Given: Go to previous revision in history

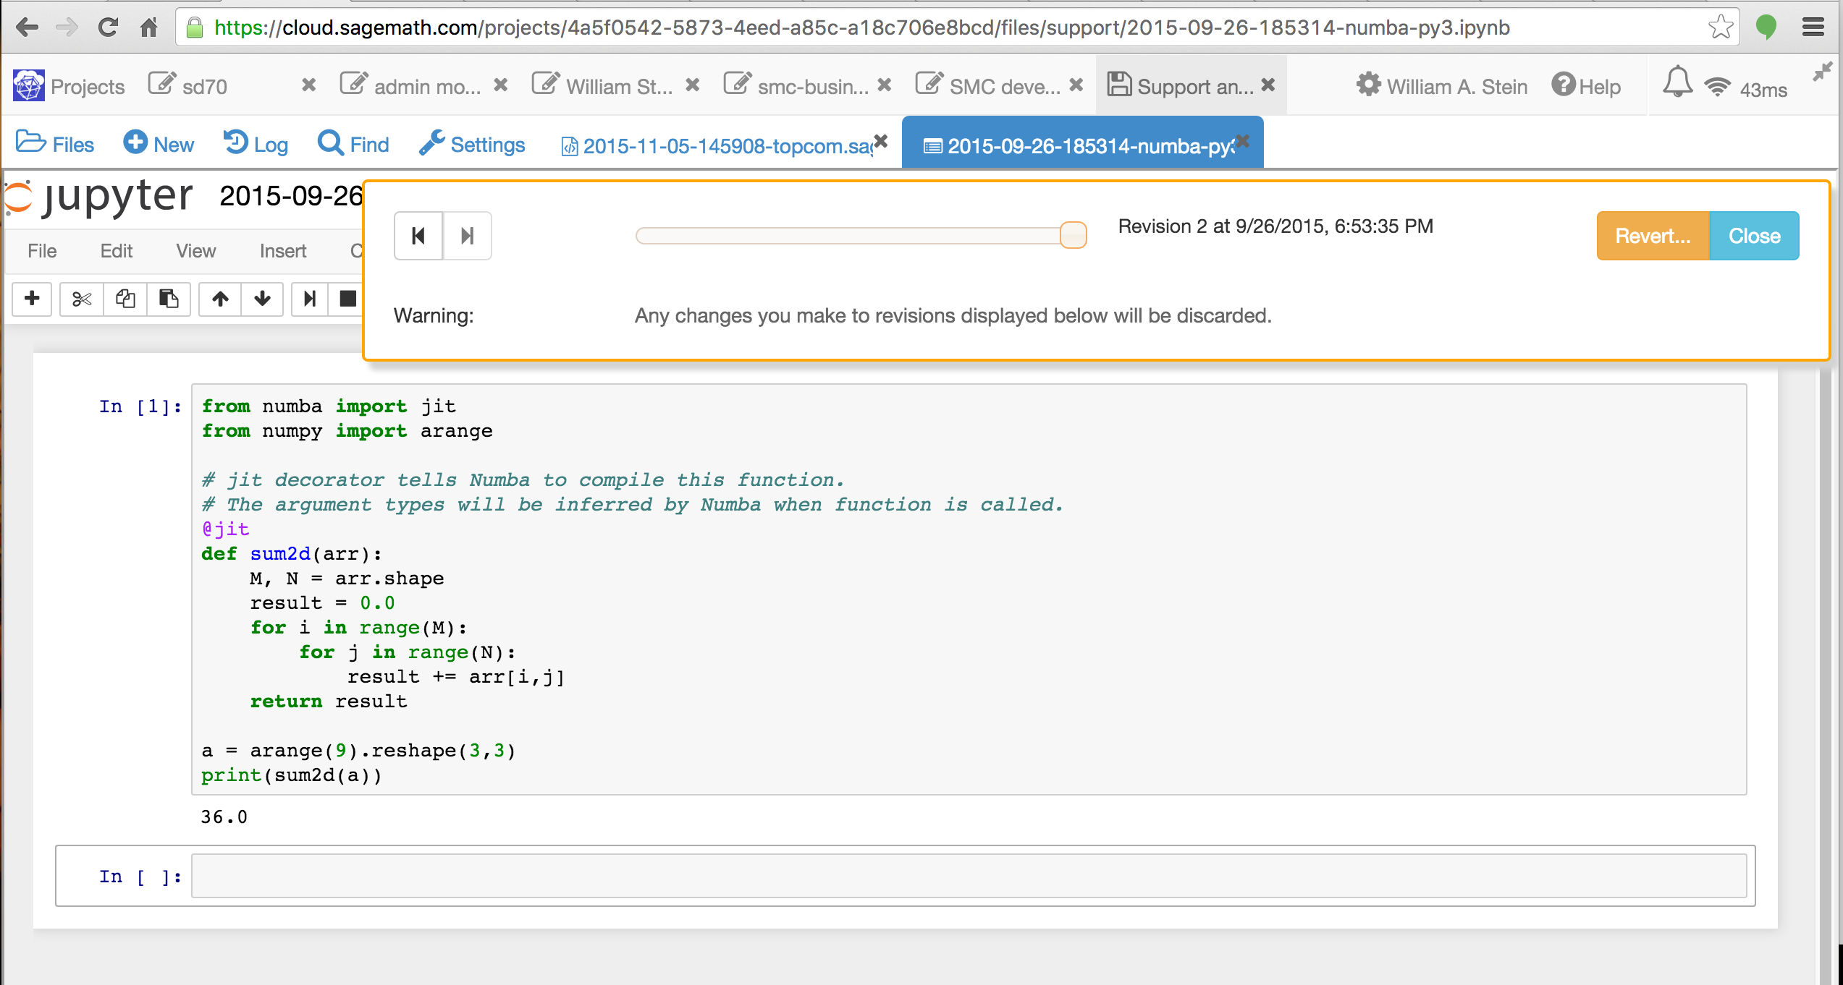Looking at the screenshot, I should pos(418,236).
